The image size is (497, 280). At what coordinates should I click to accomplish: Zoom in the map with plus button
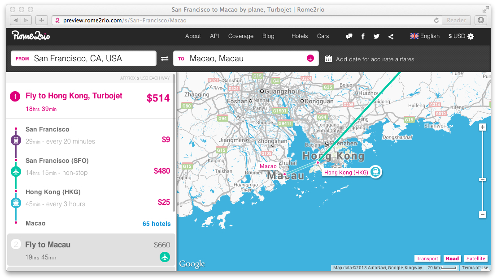pyautogui.click(x=482, y=127)
